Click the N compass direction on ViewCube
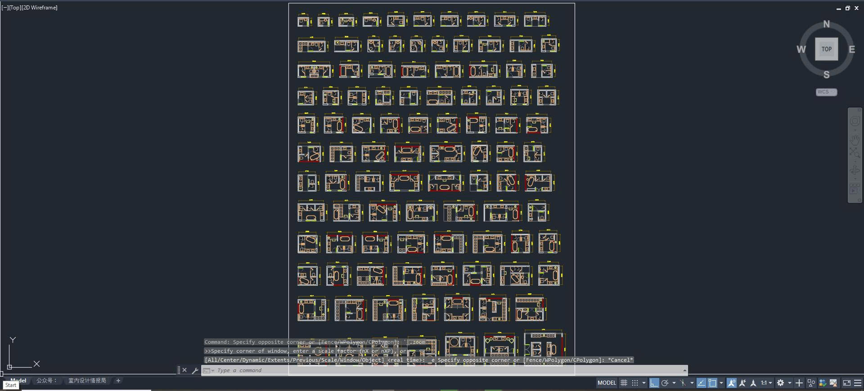 tap(826, 24)
